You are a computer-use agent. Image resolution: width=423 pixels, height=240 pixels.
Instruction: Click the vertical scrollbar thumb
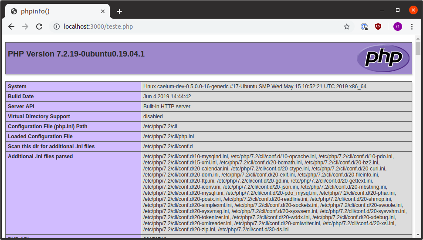point(418,48)
